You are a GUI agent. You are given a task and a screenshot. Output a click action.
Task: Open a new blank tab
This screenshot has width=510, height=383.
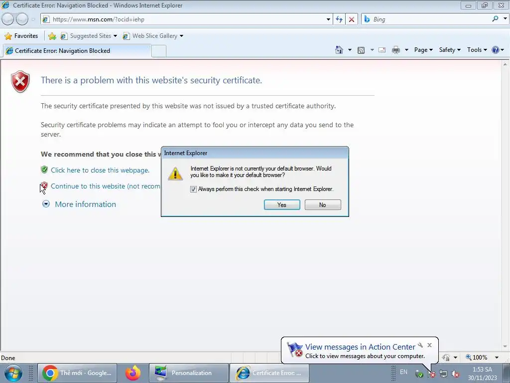click(x=159, y=51)
